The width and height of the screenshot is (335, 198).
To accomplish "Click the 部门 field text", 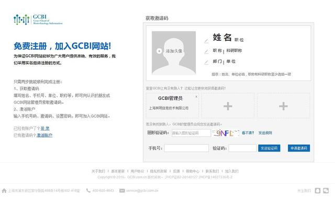I will coord(217,61).
